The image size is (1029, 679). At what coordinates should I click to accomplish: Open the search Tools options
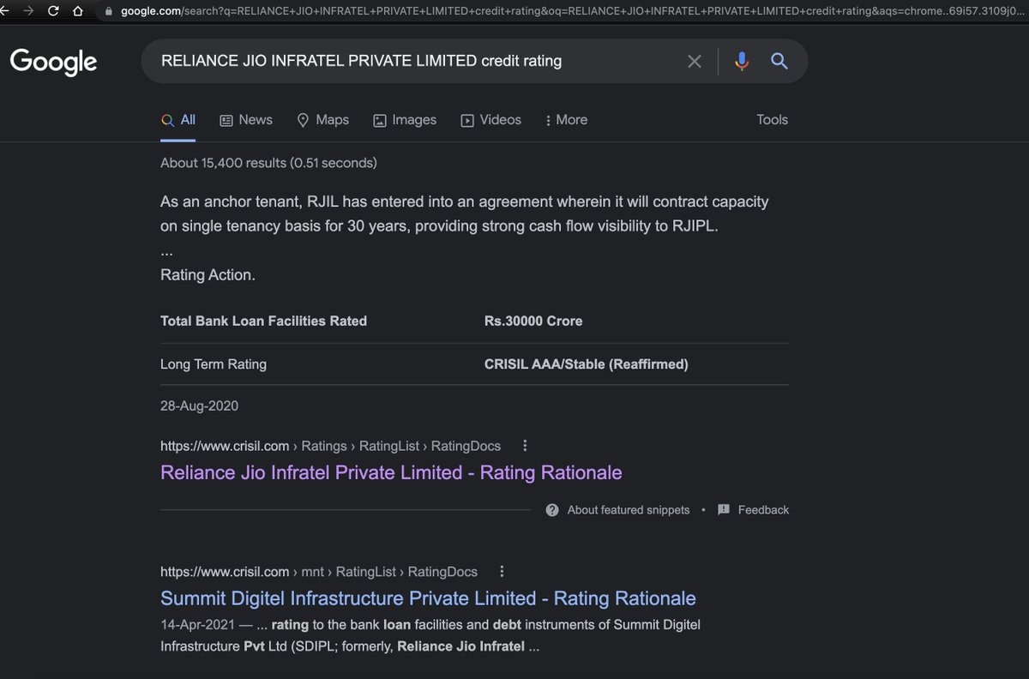click(772, 120)
